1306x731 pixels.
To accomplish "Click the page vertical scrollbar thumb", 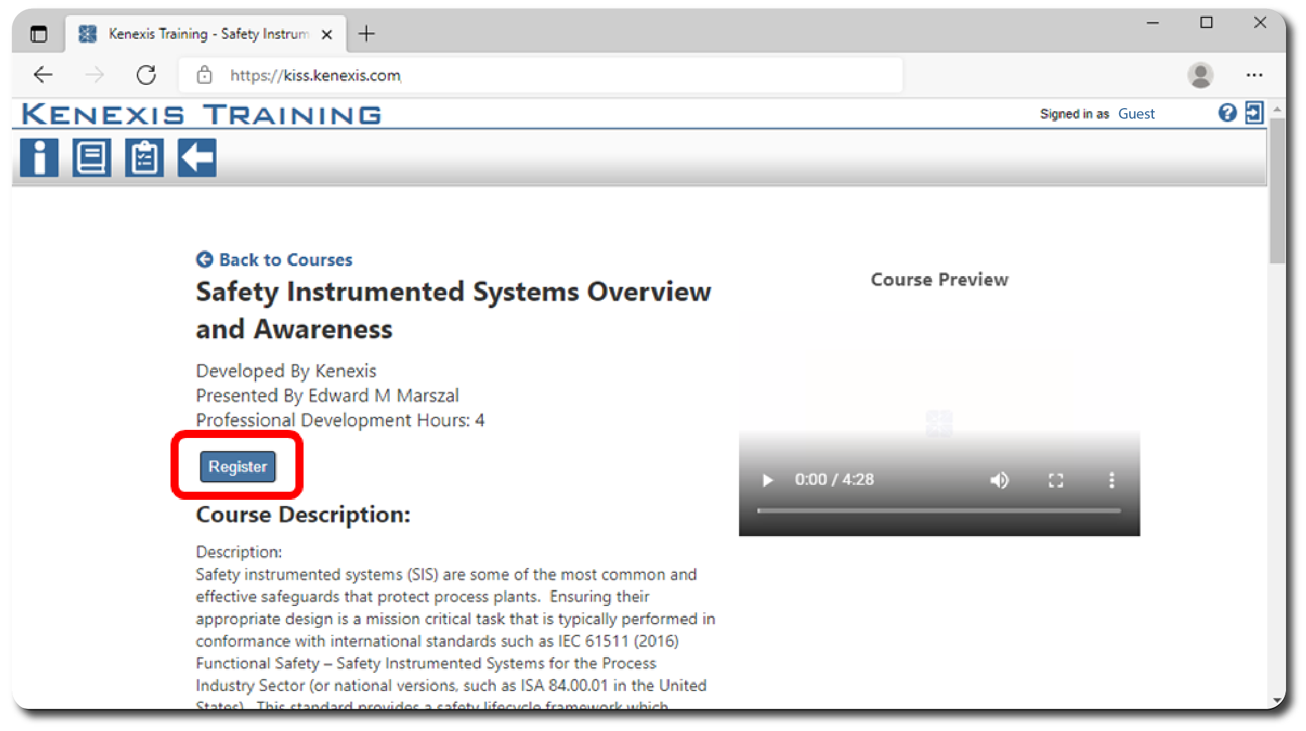I will coord(1277,191).
